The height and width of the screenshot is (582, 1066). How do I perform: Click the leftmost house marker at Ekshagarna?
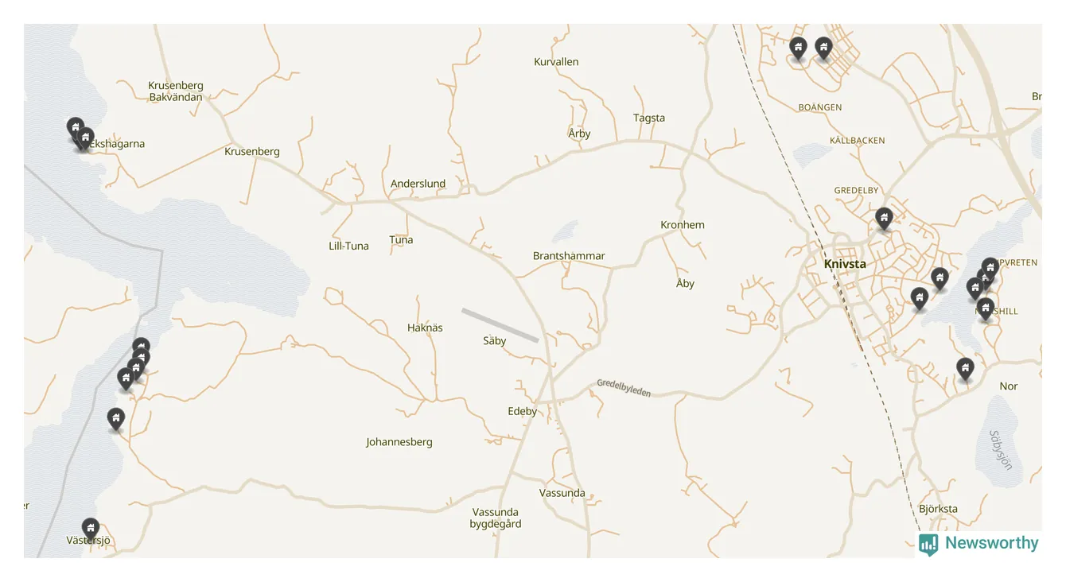[x=75, y=128]
